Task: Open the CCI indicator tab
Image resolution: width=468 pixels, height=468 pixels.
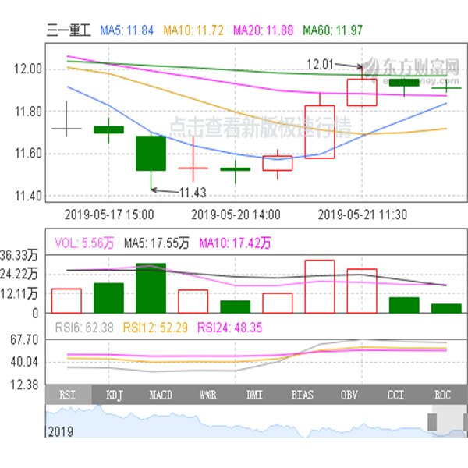Action: (x=395, y=395)
